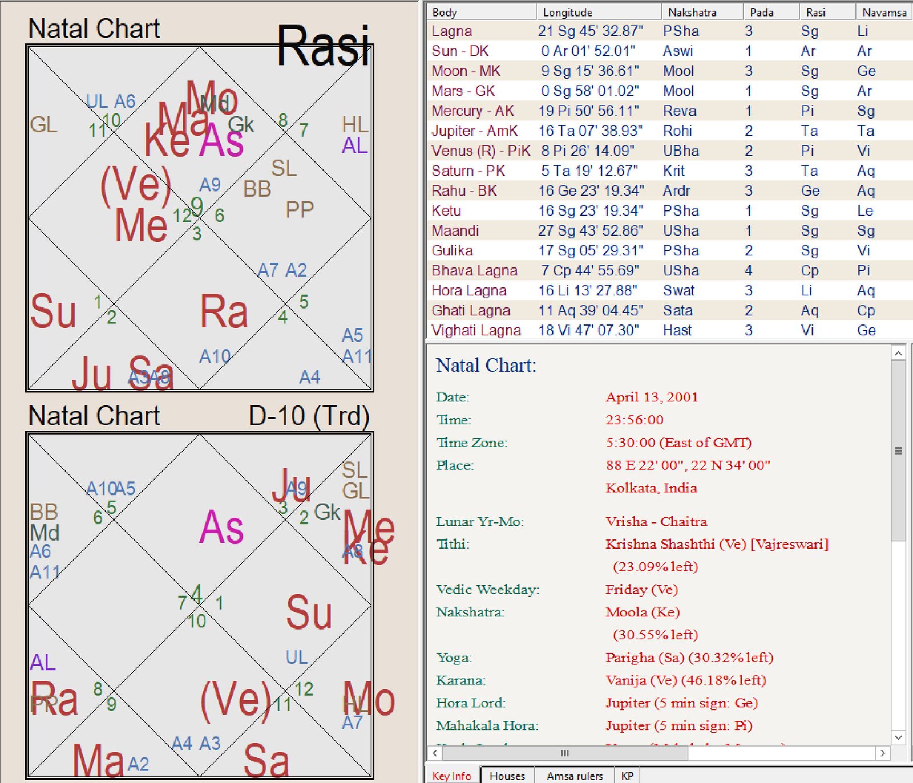Click the D-10 (Trd) chart diagram
Screen dimensions: 913x783
pyautogui.click(x=200, y=605)
